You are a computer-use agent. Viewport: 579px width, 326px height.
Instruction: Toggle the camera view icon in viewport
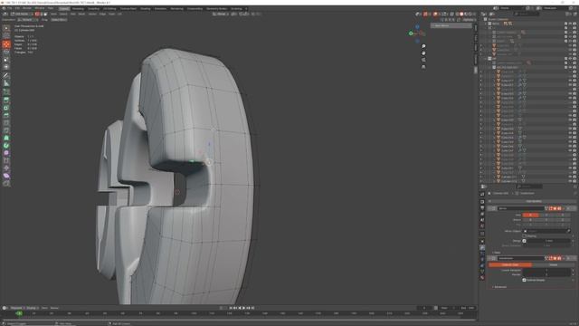coord(423,60)
